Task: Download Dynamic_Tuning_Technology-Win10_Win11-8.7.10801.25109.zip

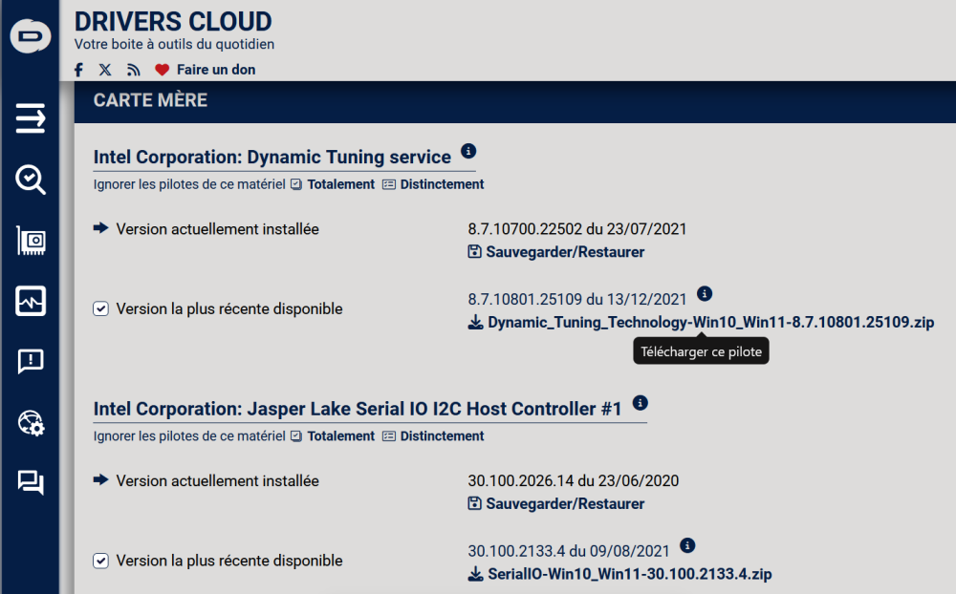Action: [711, 322]
